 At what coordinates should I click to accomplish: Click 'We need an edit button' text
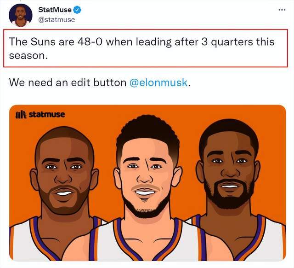[x=68, y=83]
